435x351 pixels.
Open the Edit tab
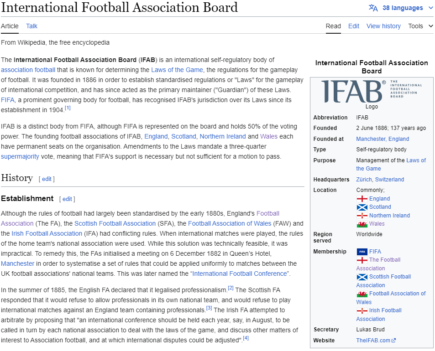pos(354,26)
